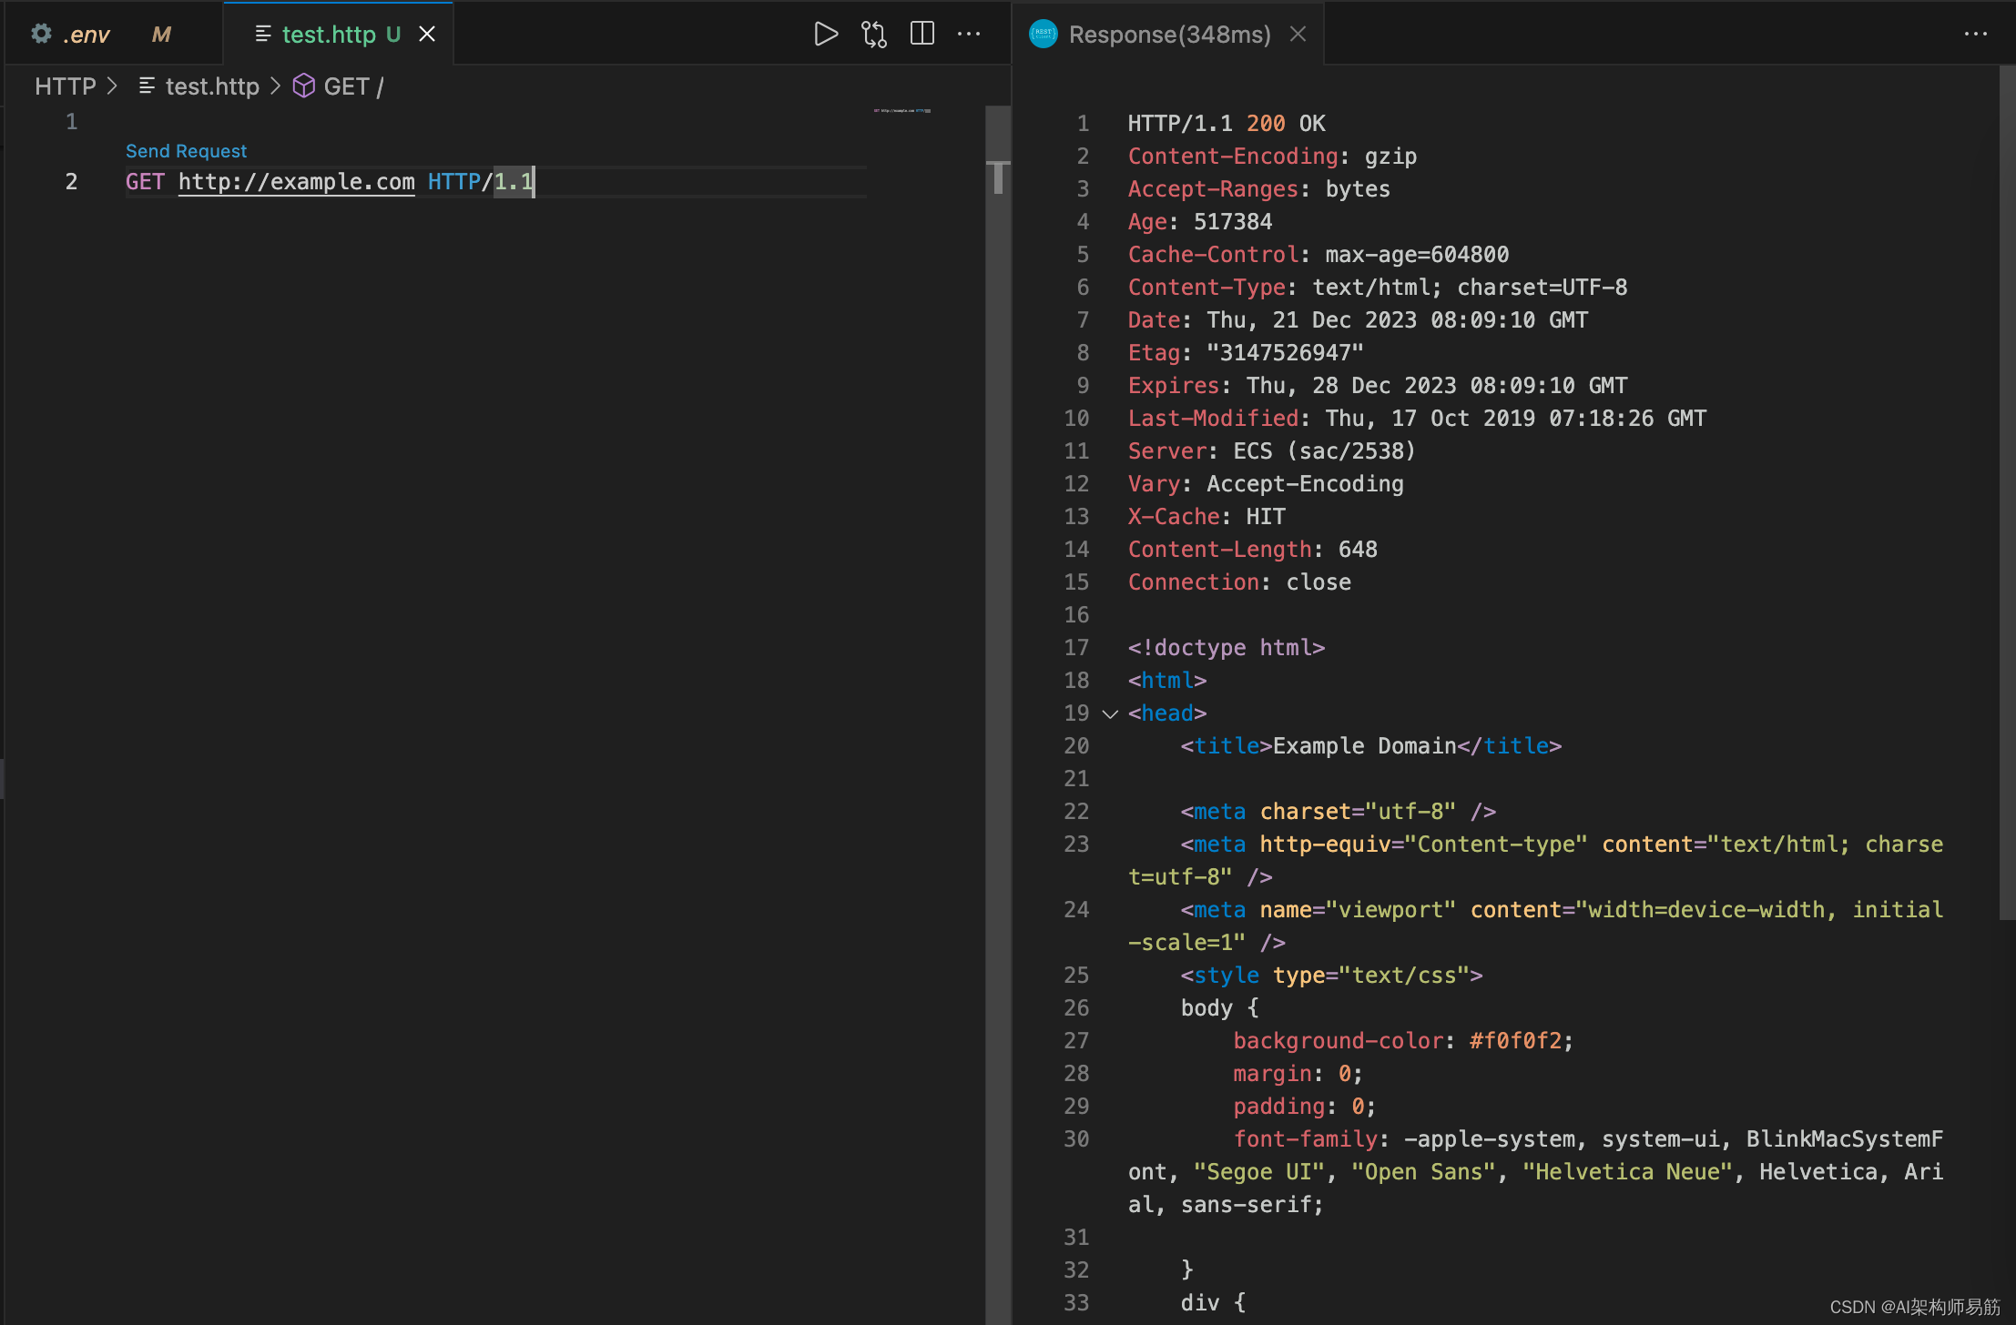This screenshot has height=1325, width=2016.
Task: Click the editor minimap preview
Action: [901, 111]
